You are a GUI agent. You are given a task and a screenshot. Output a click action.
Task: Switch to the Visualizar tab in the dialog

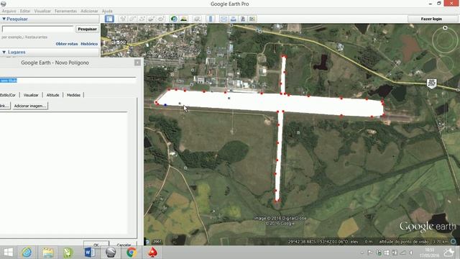point(31,95)
